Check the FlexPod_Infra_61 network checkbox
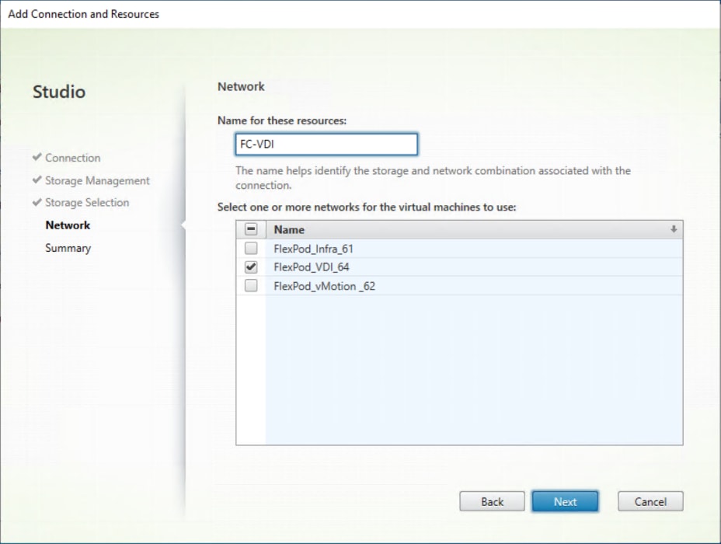This screenshot has height=544, width=721. [x=251, y=249]
